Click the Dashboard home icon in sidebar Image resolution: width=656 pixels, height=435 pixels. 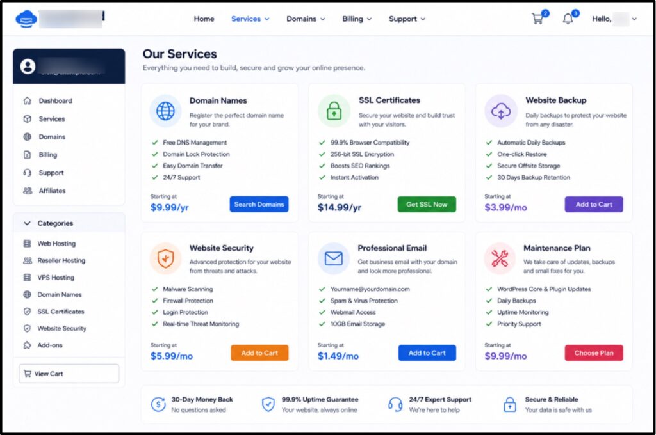point(27,100)
